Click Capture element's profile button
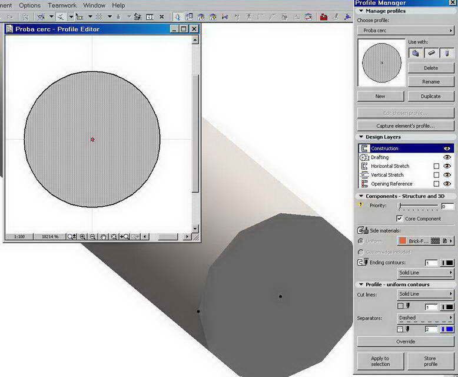458x377 pixels. [406, 126]
